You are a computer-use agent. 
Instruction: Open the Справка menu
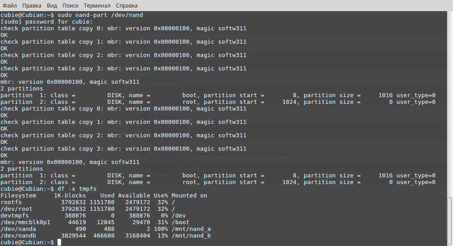pos(127,5)
